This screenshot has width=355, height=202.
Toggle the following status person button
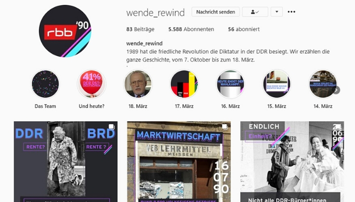point(255,12)
